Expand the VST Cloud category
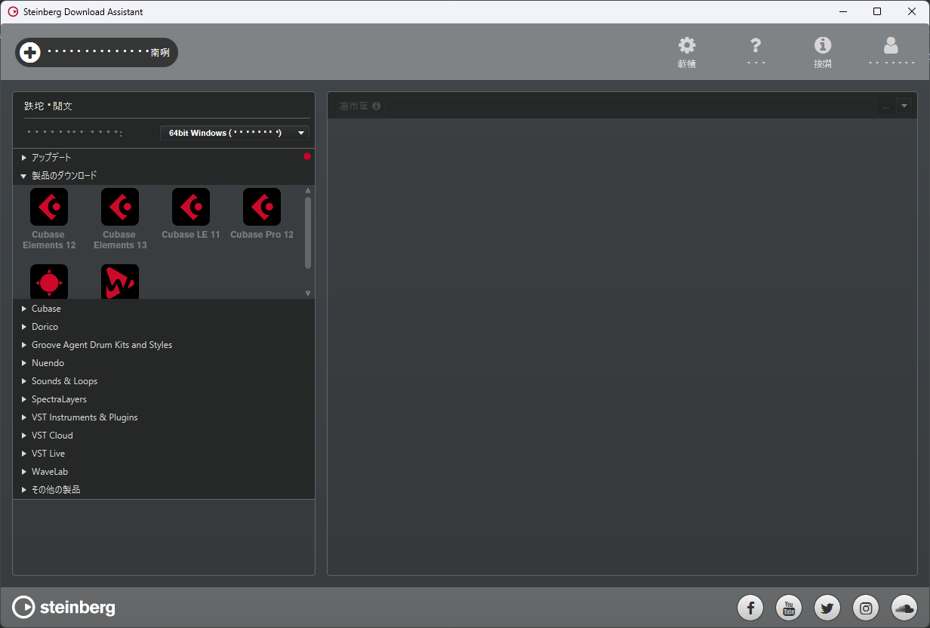Image resolution: width=930 pixels, height=628 pixels. (x=164, y=436)
